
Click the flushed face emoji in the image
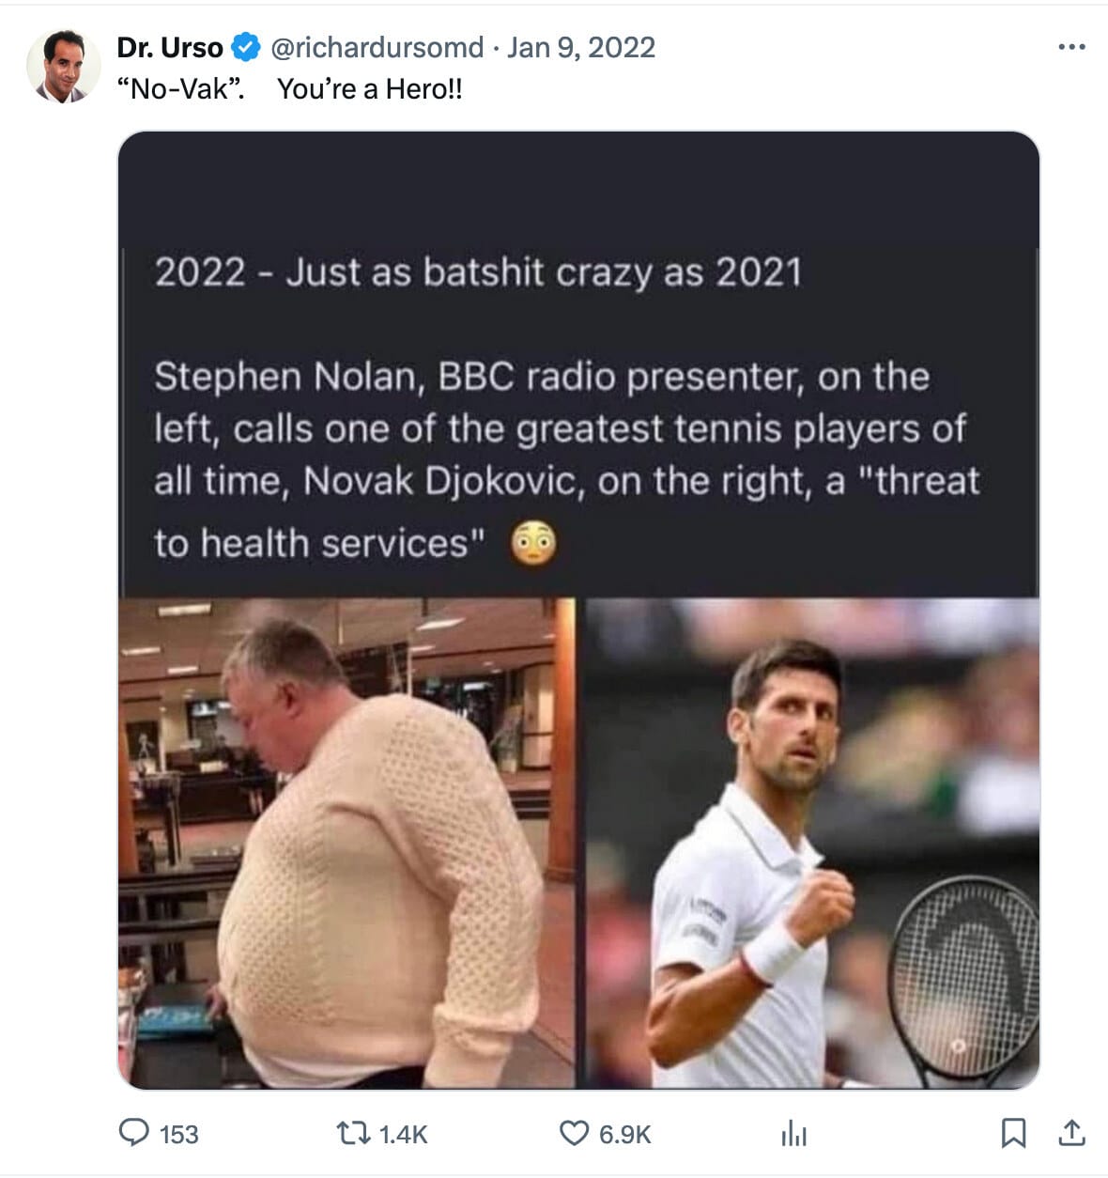533,543
